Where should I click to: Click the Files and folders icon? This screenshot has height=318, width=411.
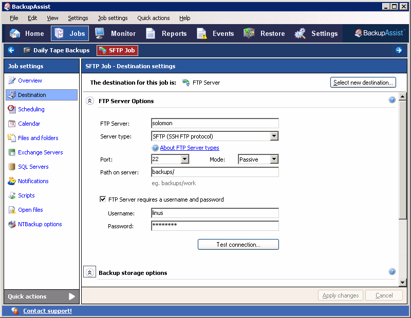(12, 137)
